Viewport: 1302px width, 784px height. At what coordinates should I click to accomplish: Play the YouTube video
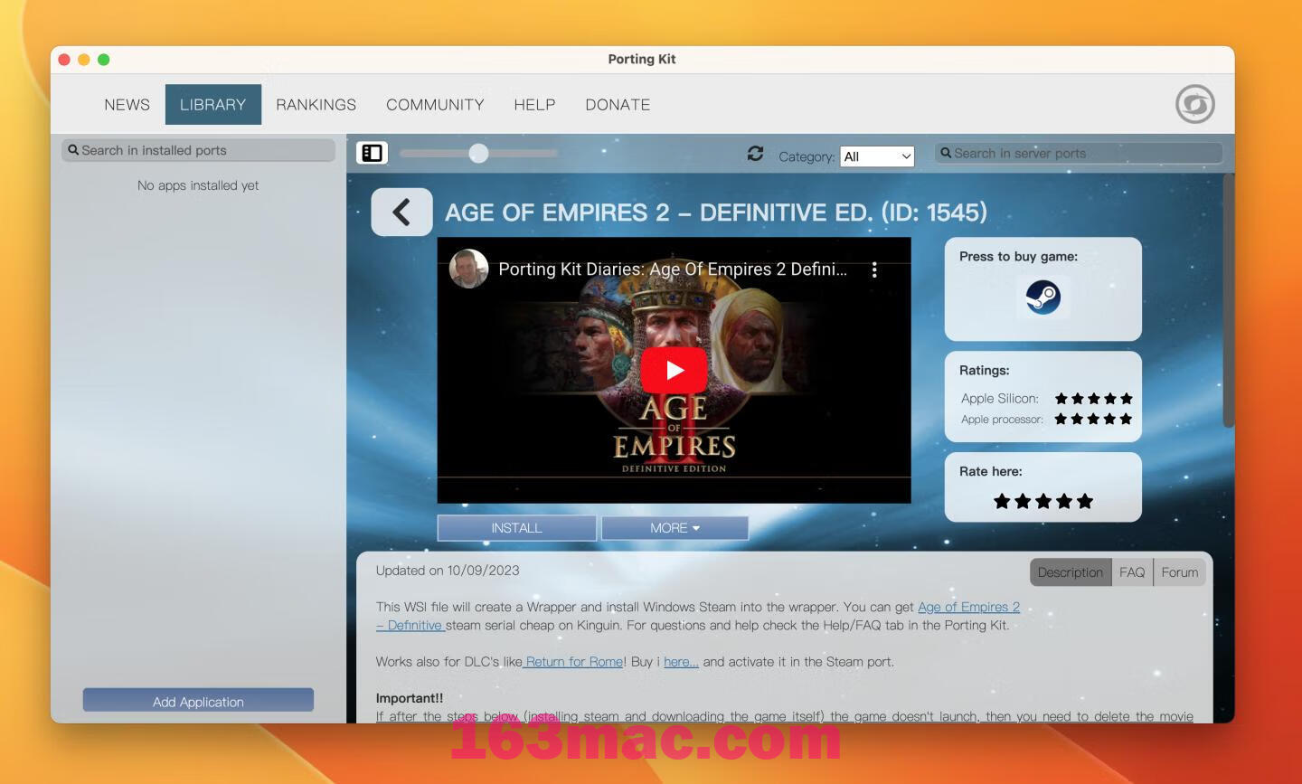click(x=674, y=370)
